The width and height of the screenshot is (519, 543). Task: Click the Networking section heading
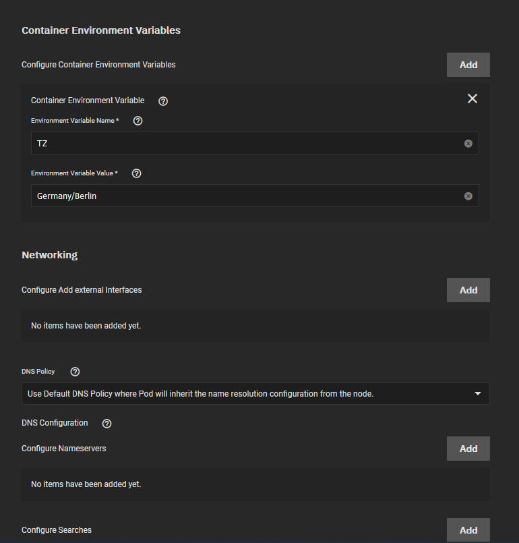tap(49, 255)
